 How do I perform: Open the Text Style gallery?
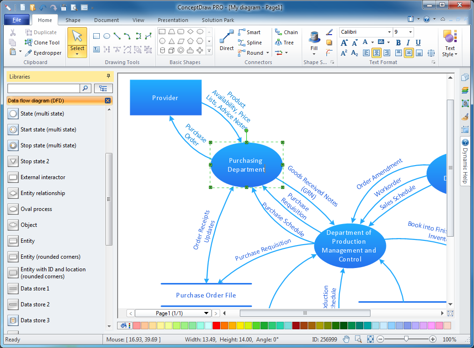450,43
